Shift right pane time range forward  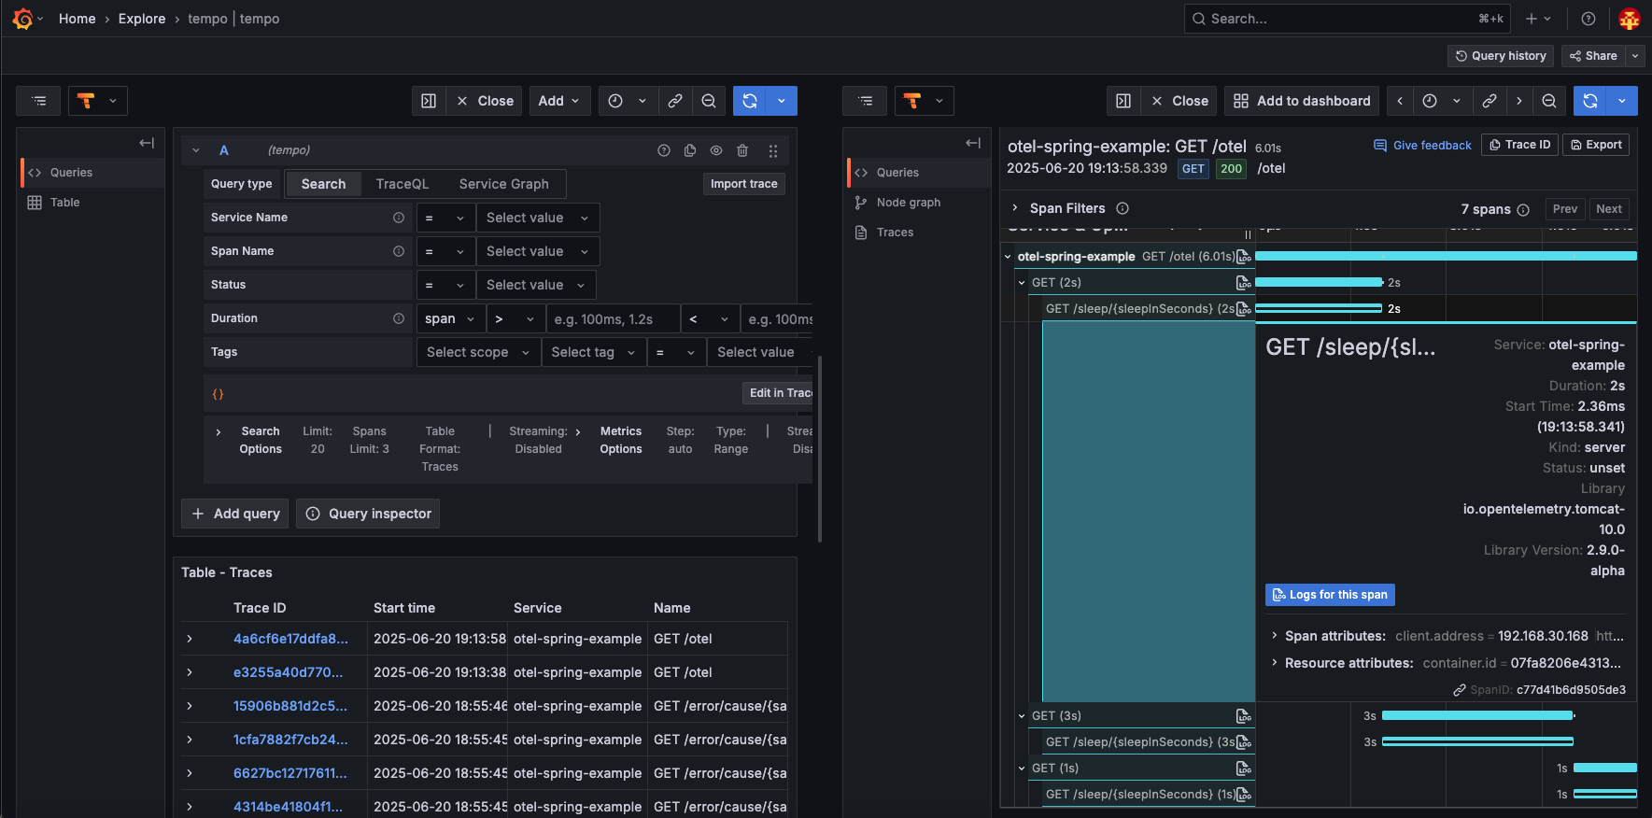pos(1519,101)
